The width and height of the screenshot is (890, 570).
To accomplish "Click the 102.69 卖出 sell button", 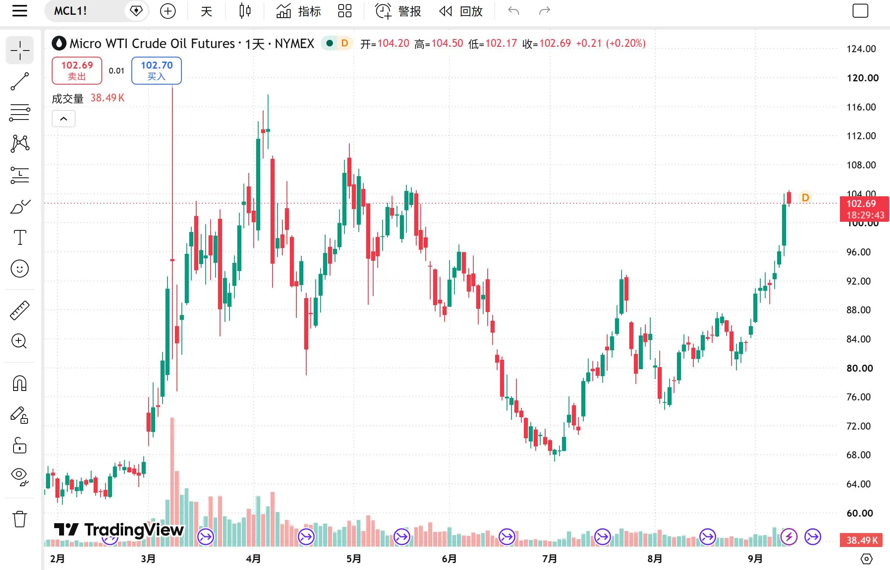I will pyautogui.click(x=77, y=71).
